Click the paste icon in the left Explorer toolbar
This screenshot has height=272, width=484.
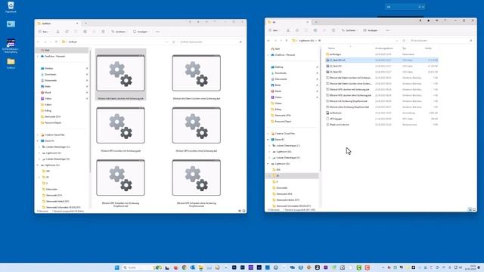(76, 32)
